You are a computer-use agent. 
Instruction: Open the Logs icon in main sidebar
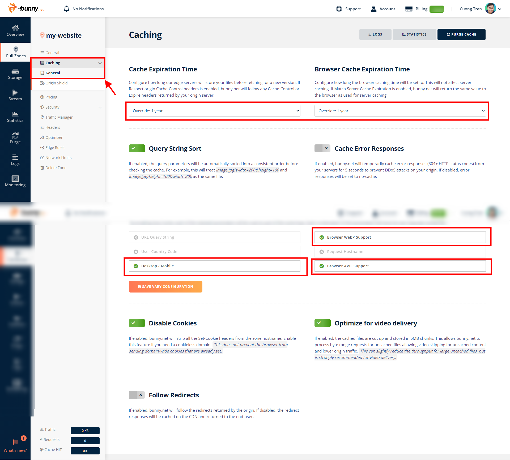(x=15, y=157)
